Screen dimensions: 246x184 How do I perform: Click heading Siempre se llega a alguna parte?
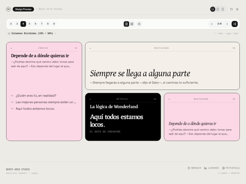(x=140, y=73)
